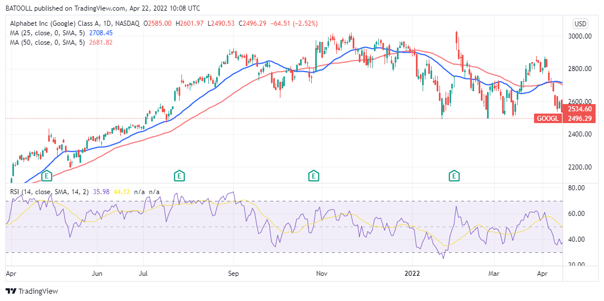This screenshot has height=301, width=604.
Task: Click the 2400.00 price axis label
Action: coord(581,134)
